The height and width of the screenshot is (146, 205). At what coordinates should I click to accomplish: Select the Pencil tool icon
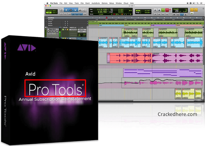[x=85, y=10]
